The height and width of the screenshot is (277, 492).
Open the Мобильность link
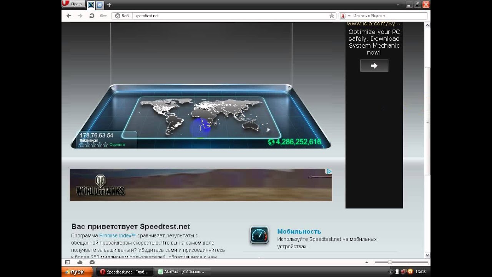299,231
